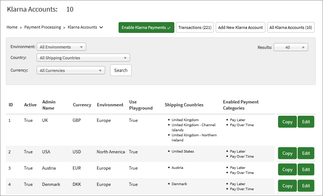This screenshot has height=196, width=323.
Task: Click the Shipping Countries column header
Action: tap(184, 105)
